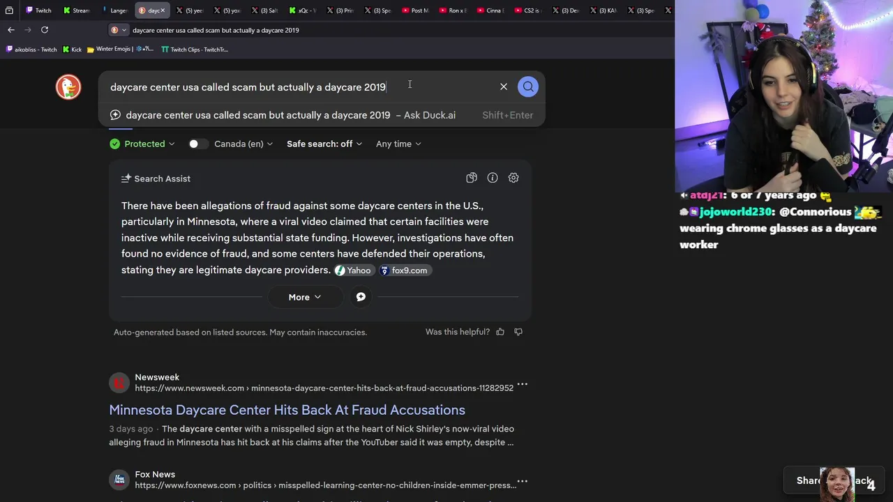This screenshot has height=502, width=893.
Task: Click the Search Assist label
Action: [162, 178]
